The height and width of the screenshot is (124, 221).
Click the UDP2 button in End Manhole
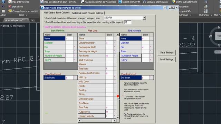pos(131,60)
